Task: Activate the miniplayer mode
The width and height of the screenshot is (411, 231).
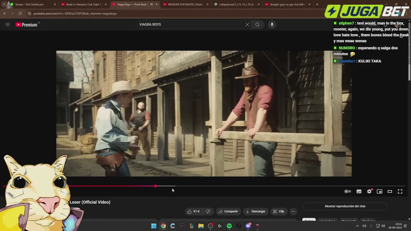Action: 380,191
